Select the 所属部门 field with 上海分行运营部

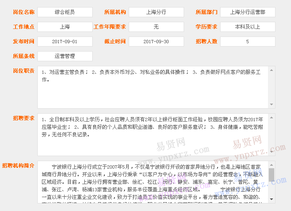pos(247,12)
